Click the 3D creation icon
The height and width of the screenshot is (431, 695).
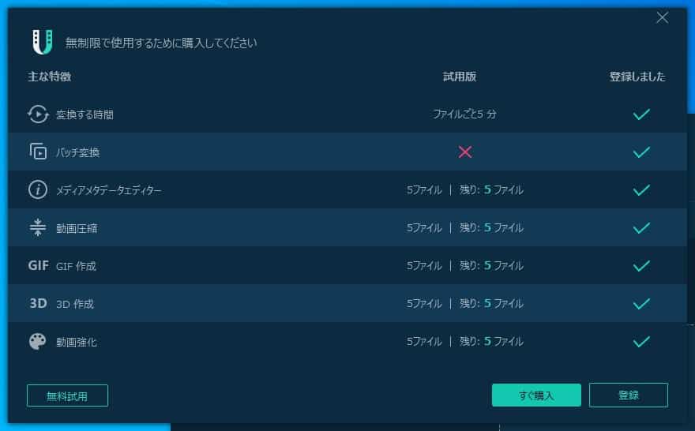[38, 303]
